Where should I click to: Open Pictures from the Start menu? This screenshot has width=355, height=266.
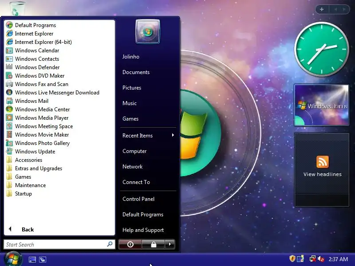pos(131,88)
